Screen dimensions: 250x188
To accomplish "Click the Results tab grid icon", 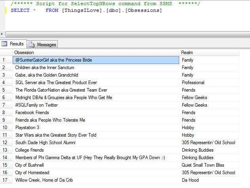I will pos(5,44).
